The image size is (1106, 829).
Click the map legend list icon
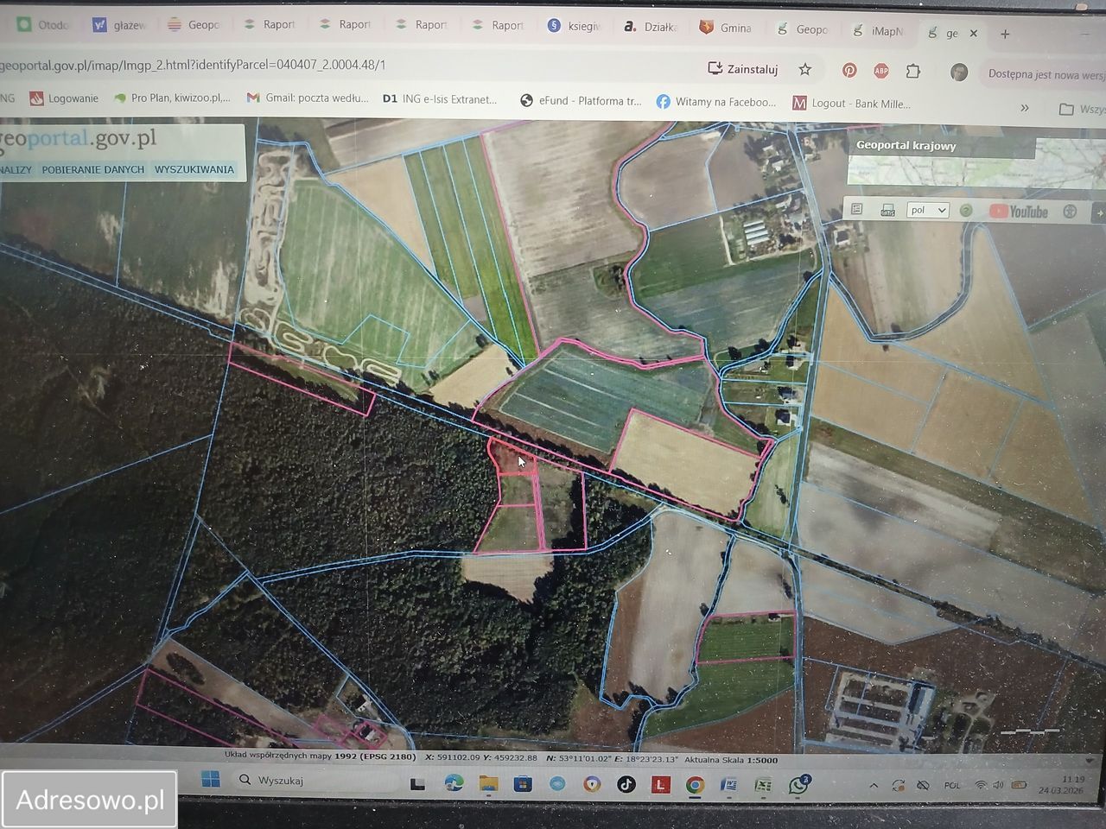click(x=857, y=209)
